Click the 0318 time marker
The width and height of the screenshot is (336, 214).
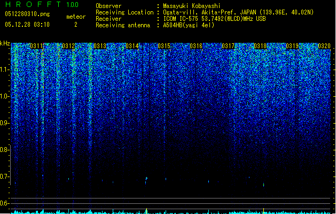(x=260, y=46)
